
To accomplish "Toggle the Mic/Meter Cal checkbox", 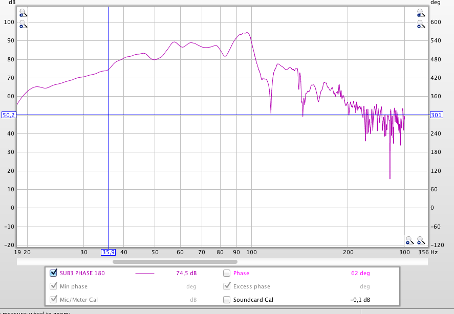I will [53, 299].
